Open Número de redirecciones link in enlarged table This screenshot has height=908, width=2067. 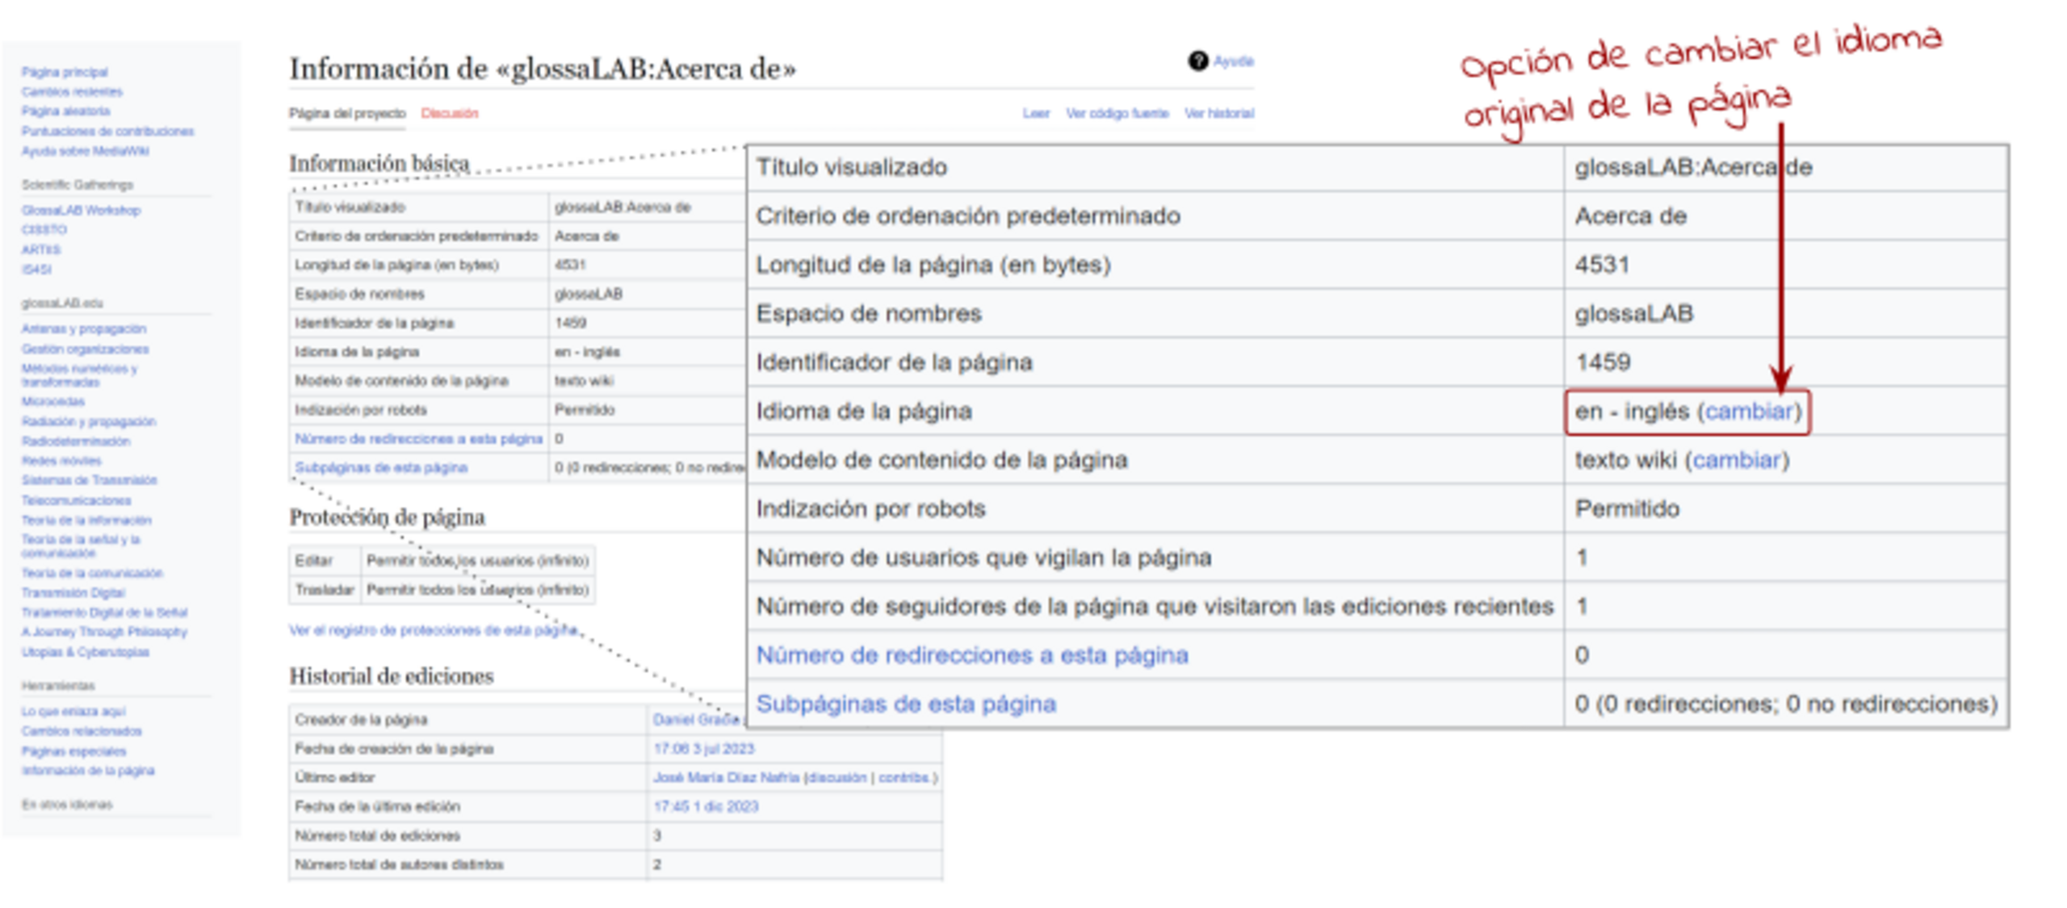(x=972, y=655)
